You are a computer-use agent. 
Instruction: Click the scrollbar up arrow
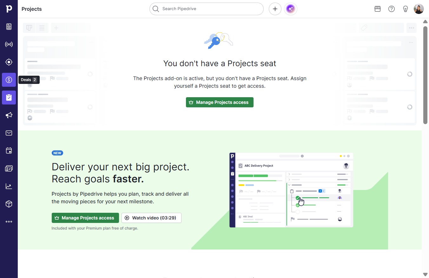[425, 22]
